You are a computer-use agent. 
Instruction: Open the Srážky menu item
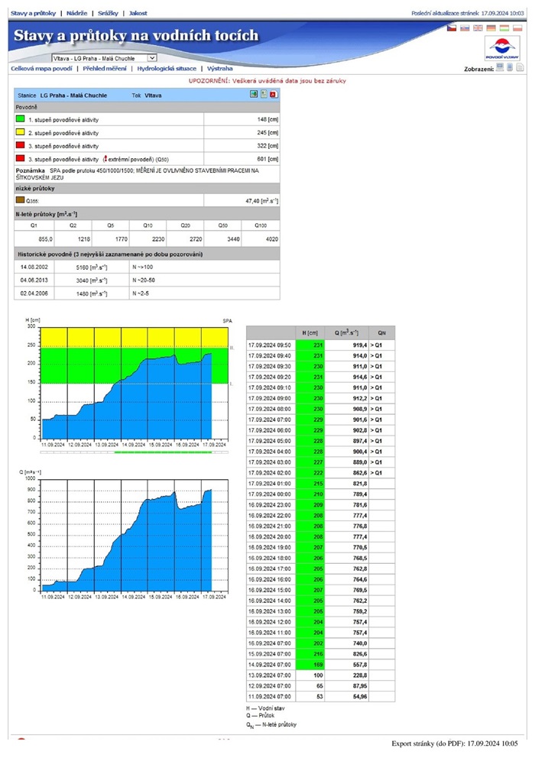108,13
